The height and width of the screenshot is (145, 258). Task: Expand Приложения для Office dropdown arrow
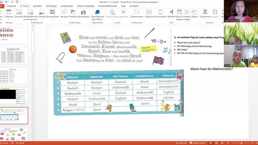click(102, 19)
